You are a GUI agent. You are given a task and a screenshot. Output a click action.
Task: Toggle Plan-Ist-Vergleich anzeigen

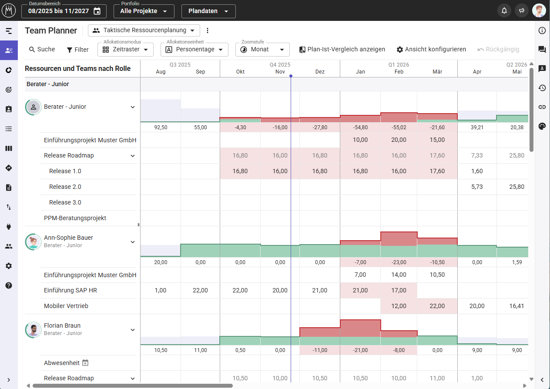click(342, 50)
